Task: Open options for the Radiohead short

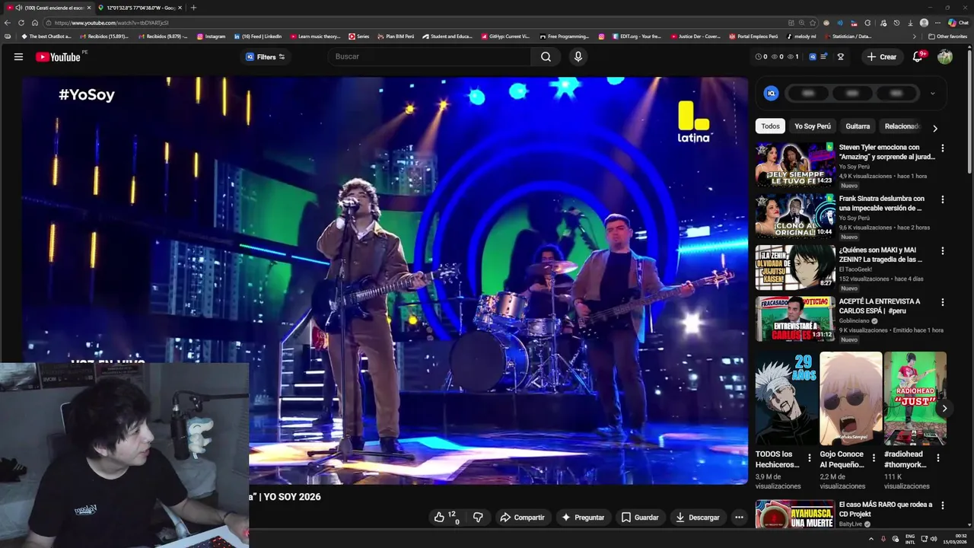Action: (x=938, y=458)
